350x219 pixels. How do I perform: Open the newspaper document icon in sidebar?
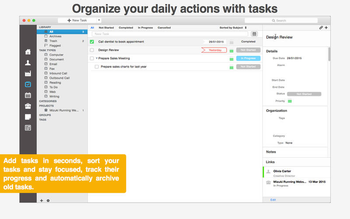[28, 128]
